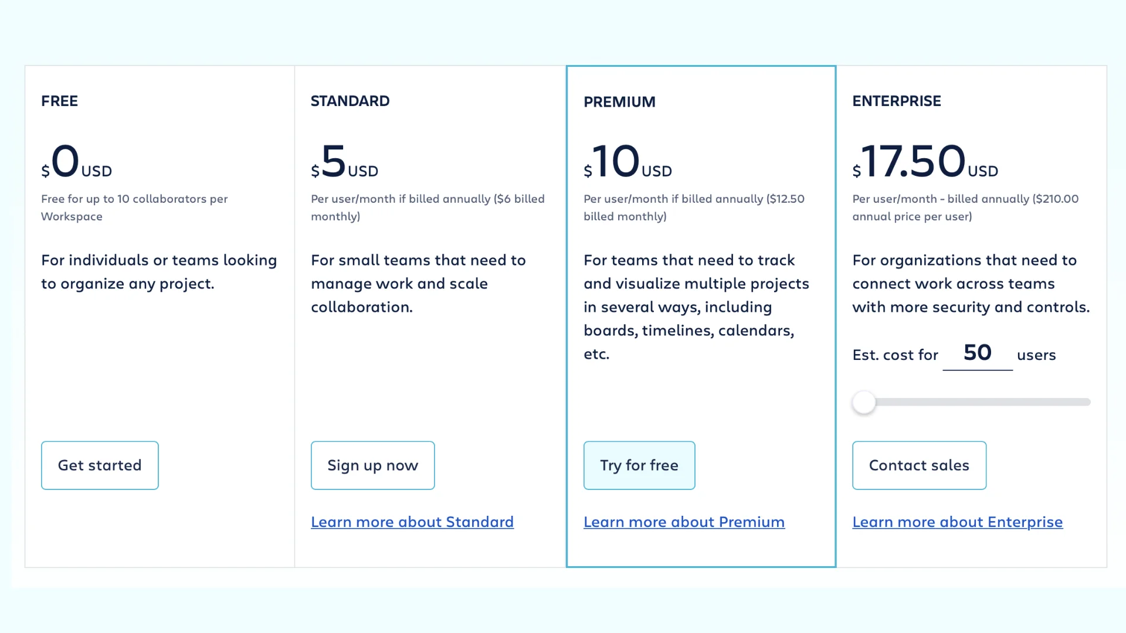The image size is (1126, 633).
Task: Click the STANDARD plan title
Action: tap(350, 101)
